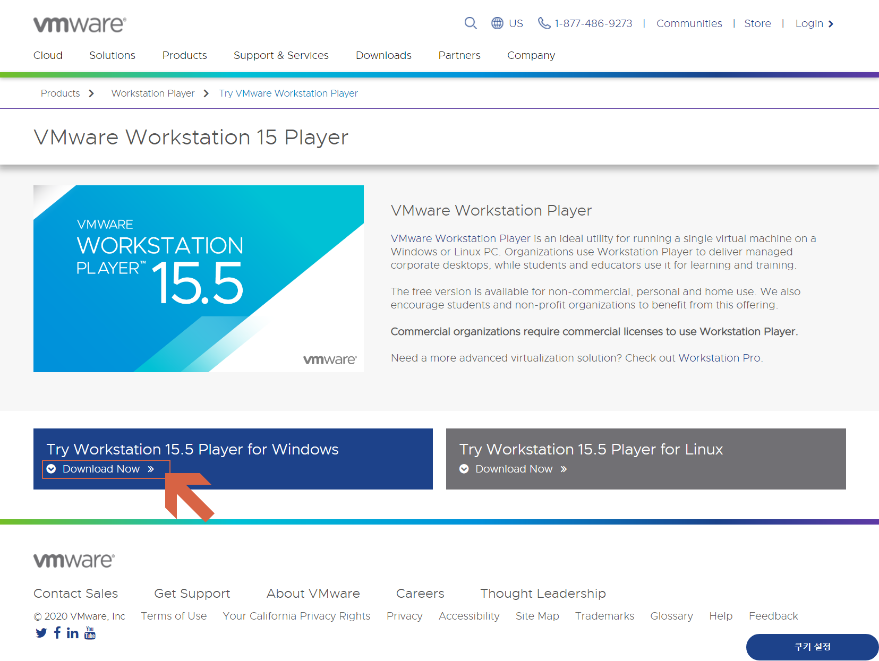
Task: Open Support & Services menu
Action: [x=281, y=55]
